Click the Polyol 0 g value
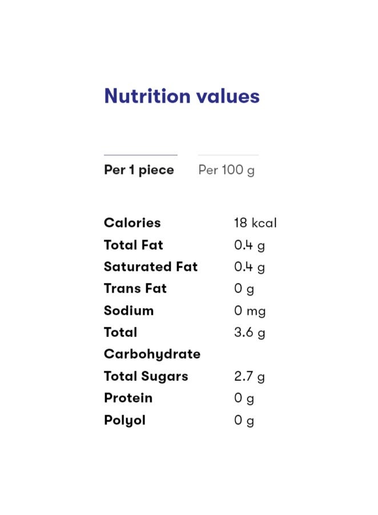The height and width of the screenshot is (515, 378). click(x=244, y=420)
